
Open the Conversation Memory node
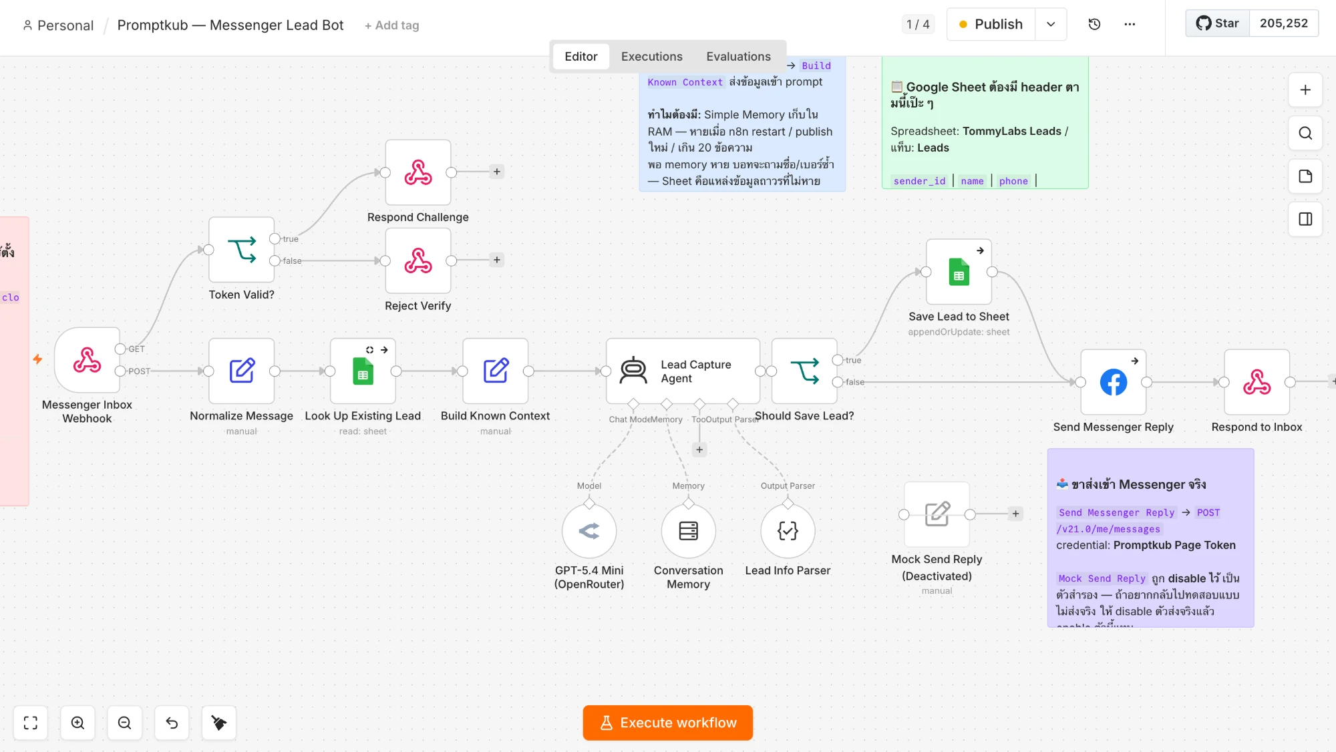coord(688,531)
